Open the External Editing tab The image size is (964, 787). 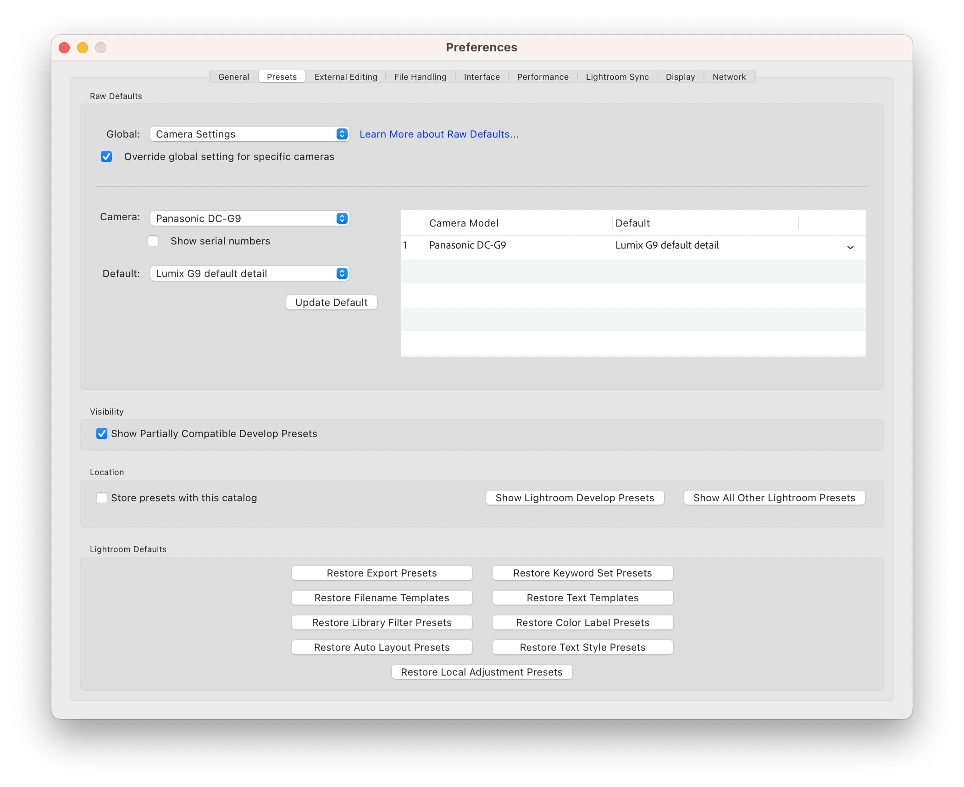346,77
